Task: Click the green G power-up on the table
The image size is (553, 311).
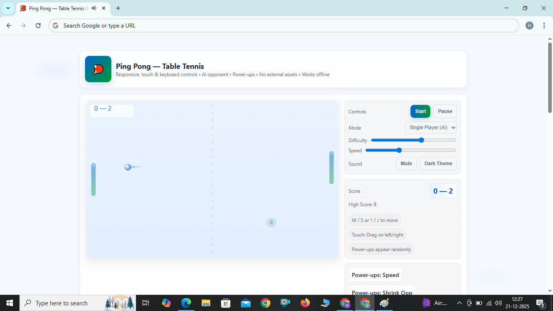Action: pyautogui.click(x=271, y=222)
